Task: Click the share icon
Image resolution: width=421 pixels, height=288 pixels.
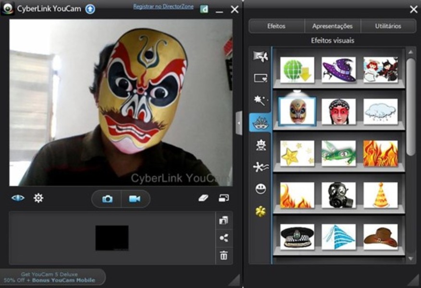Action: [x=223, y=238]
